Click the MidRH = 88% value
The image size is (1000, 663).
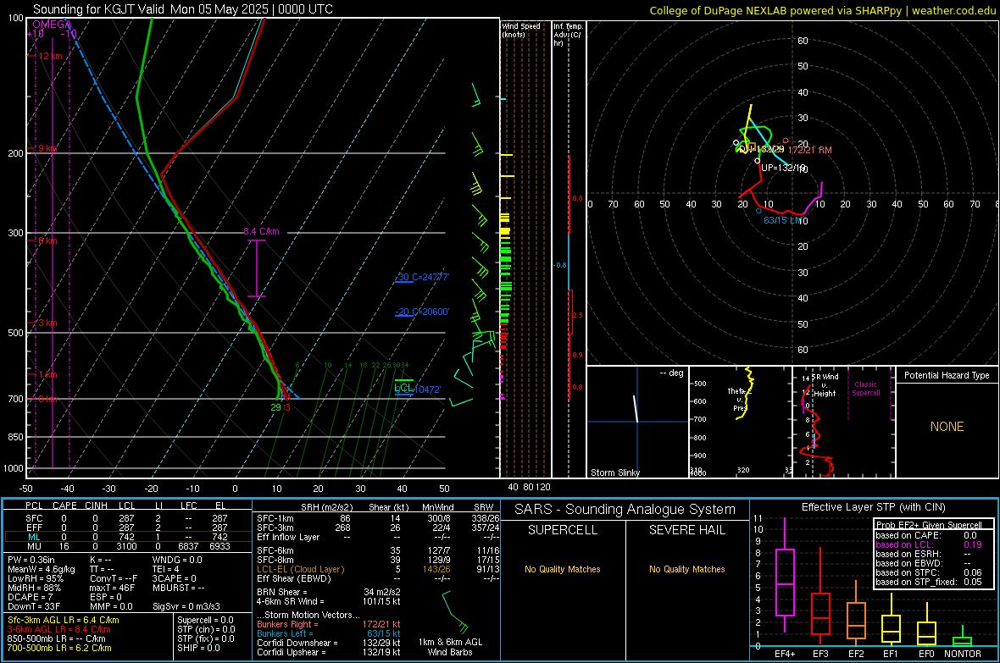coord(34,588)
